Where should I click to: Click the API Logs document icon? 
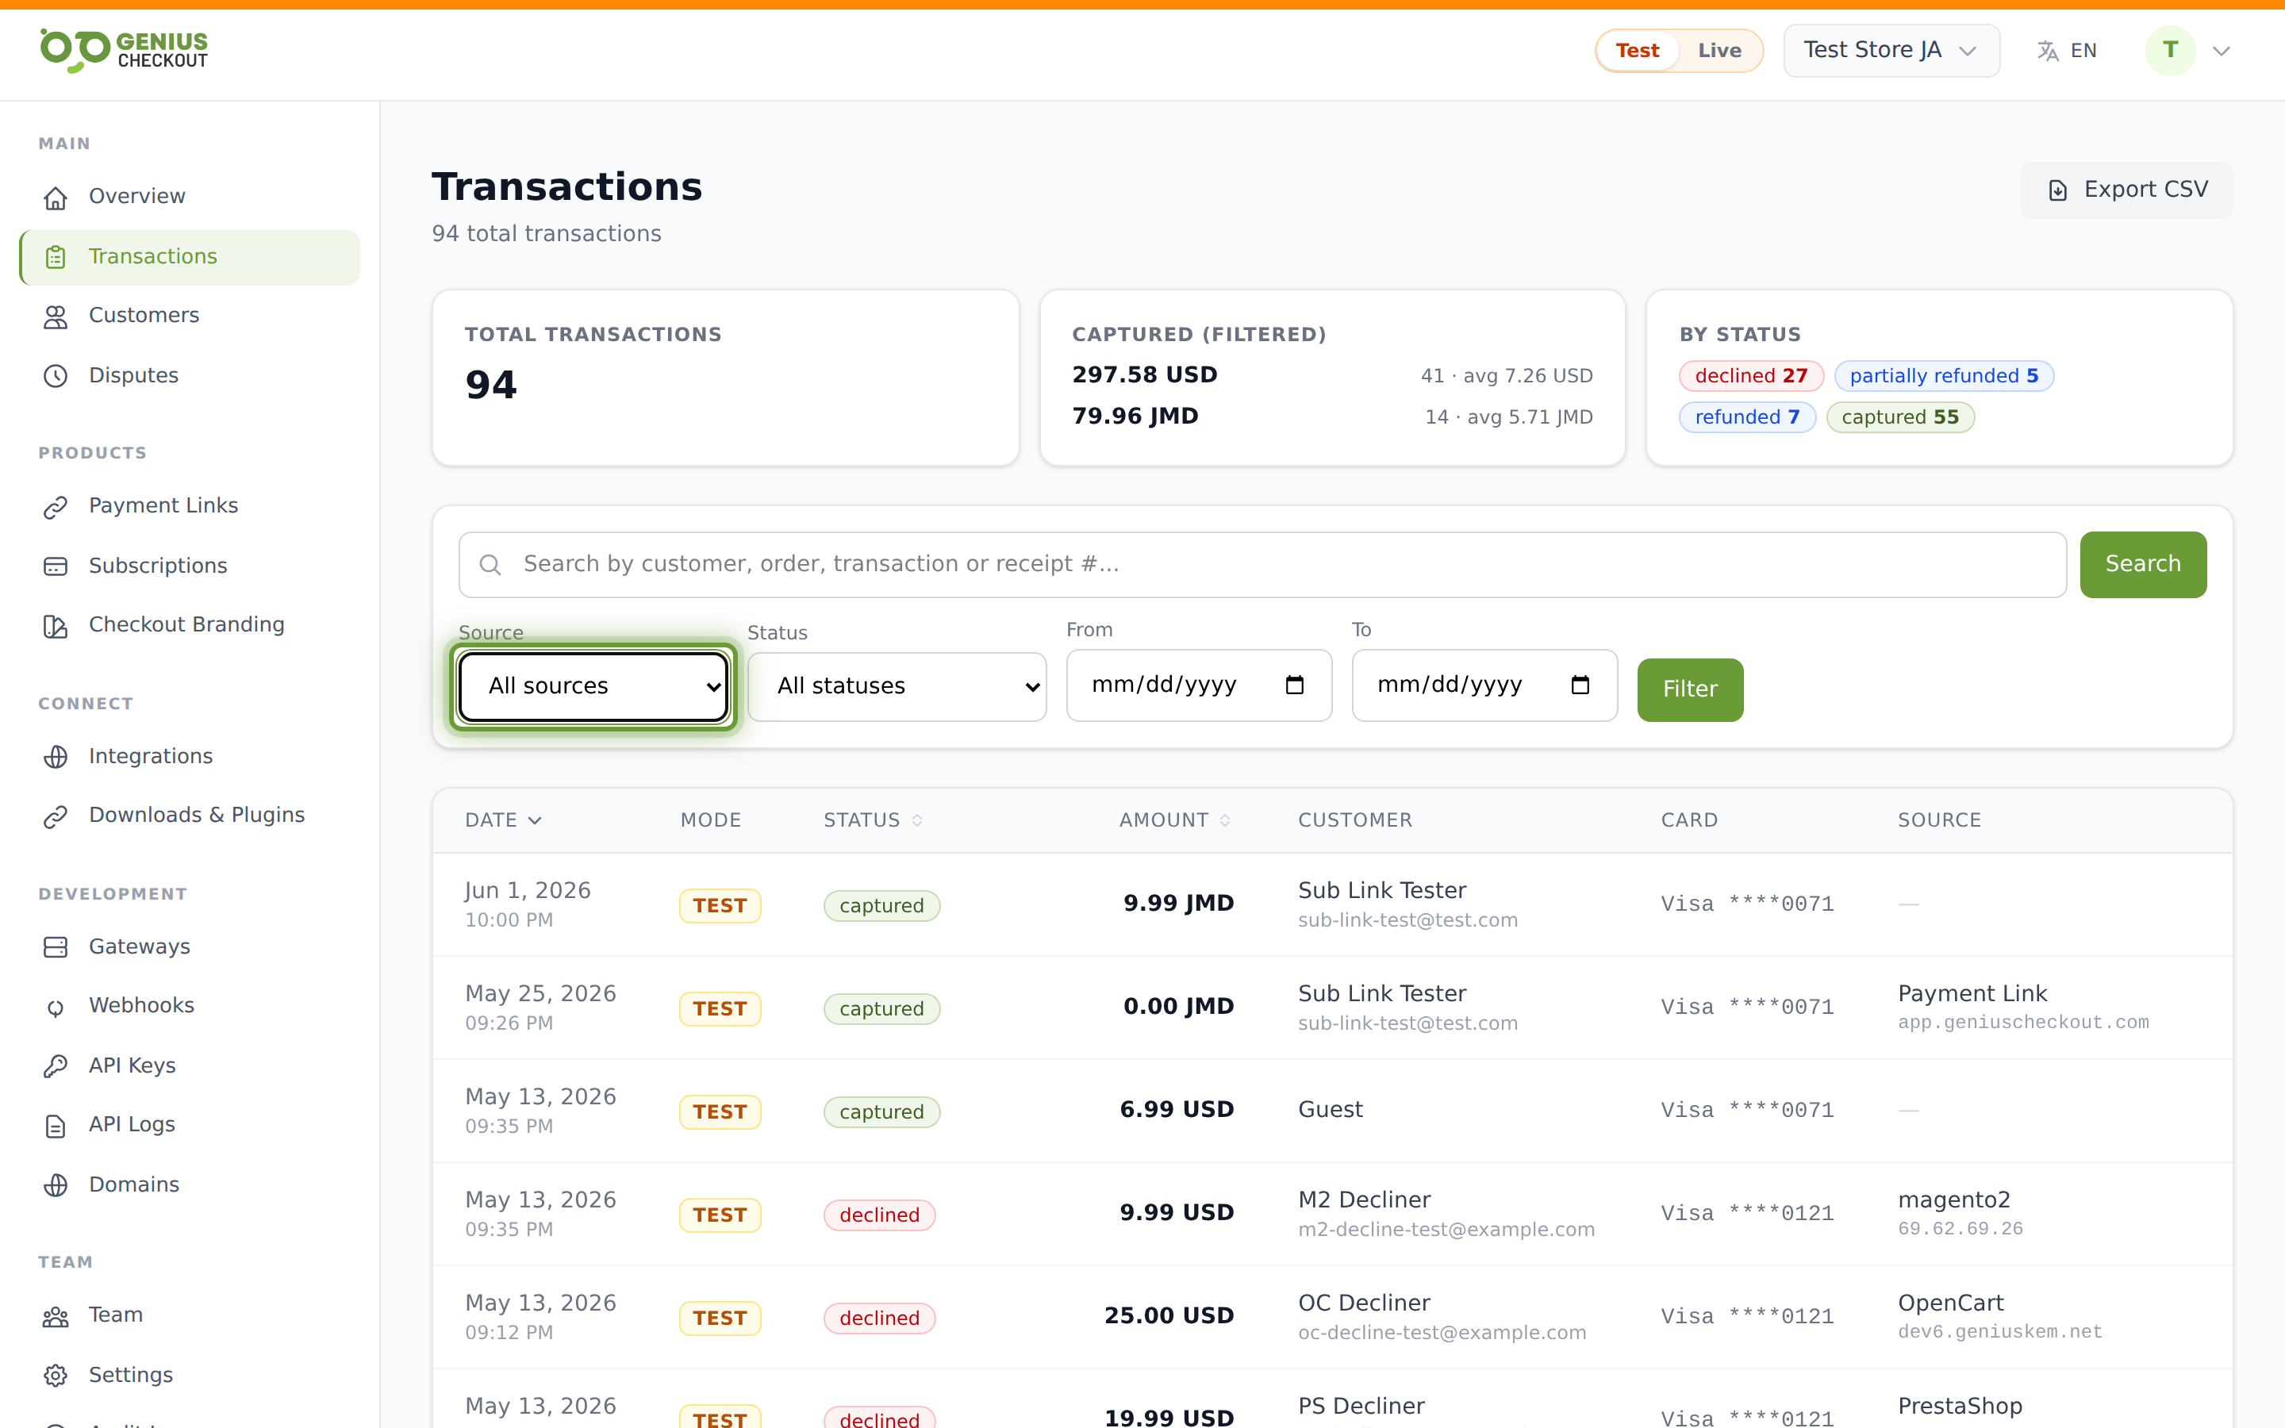(56, 1126)
